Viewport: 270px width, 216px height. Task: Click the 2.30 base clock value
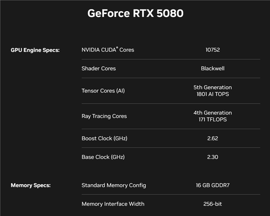pos(213,157)
